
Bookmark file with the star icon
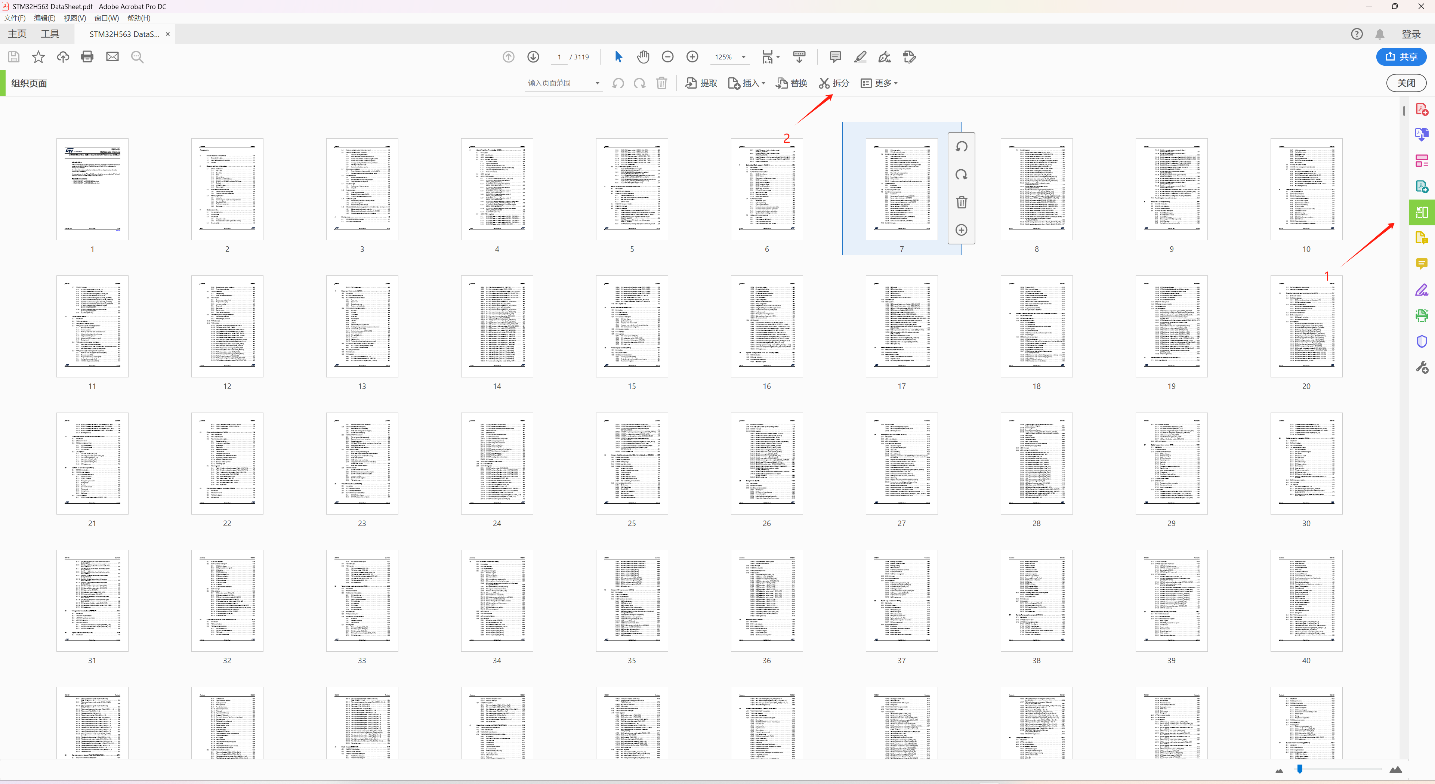pos(38,57)
